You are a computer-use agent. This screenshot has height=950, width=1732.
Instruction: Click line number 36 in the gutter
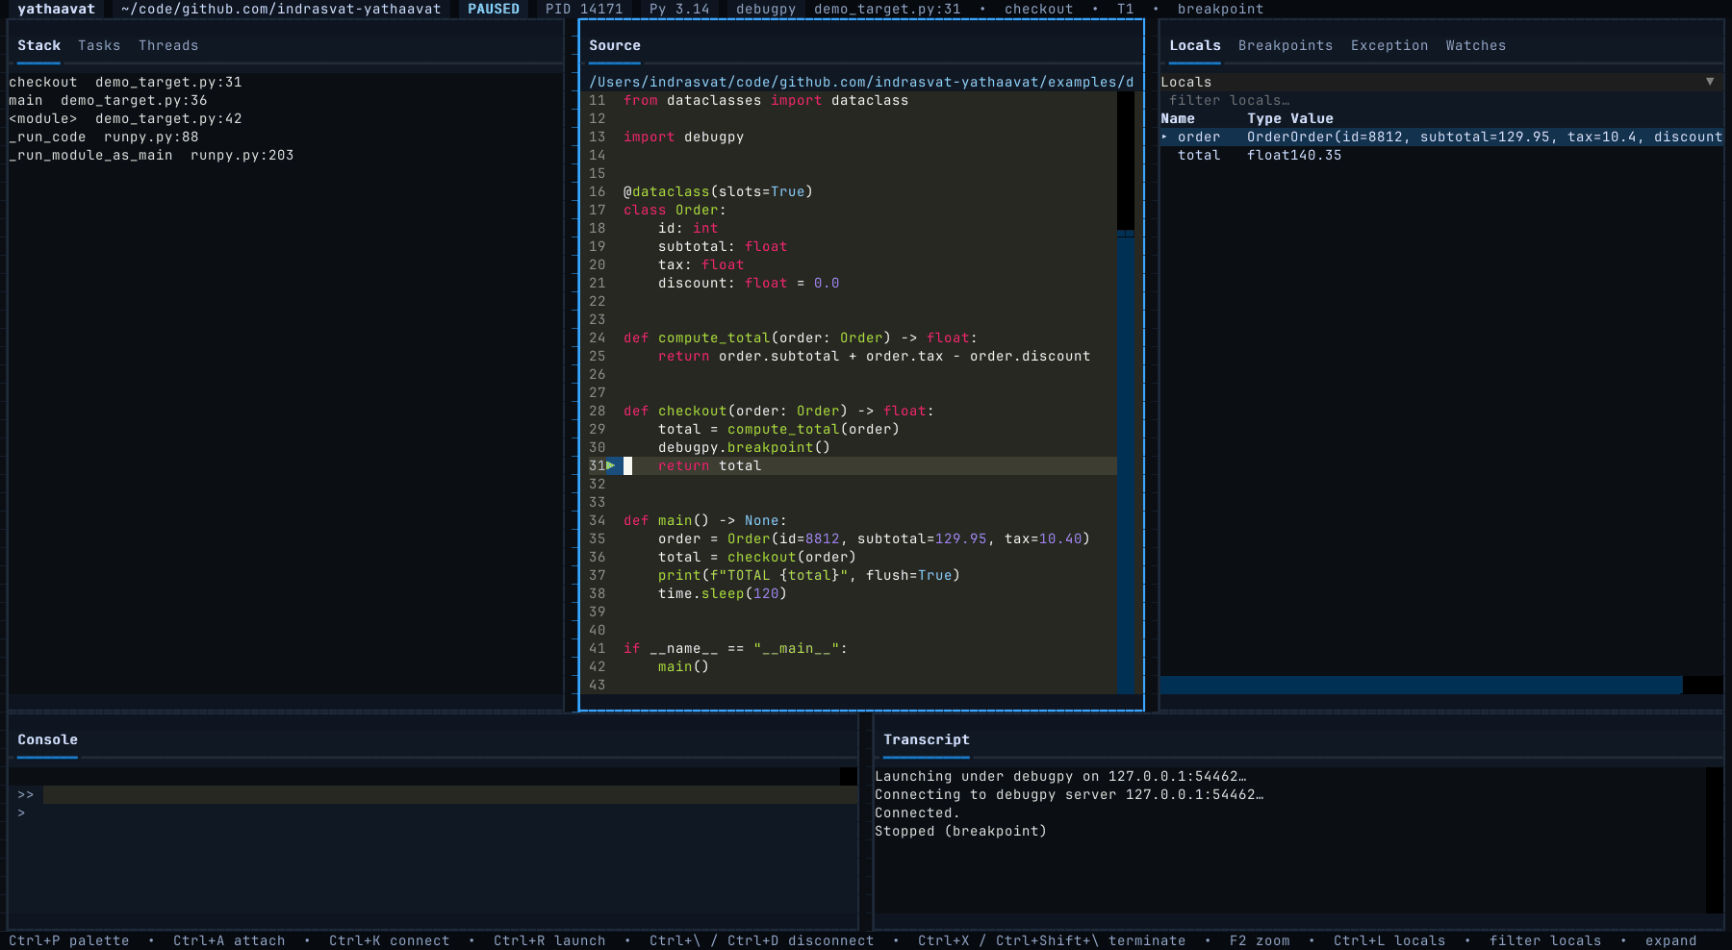tap(598, 557)
